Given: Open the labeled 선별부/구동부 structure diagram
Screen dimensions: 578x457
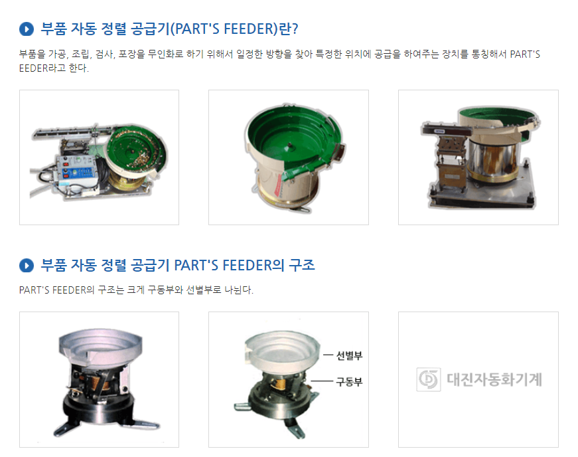Looking at the screenshot, I should (289, 379).
